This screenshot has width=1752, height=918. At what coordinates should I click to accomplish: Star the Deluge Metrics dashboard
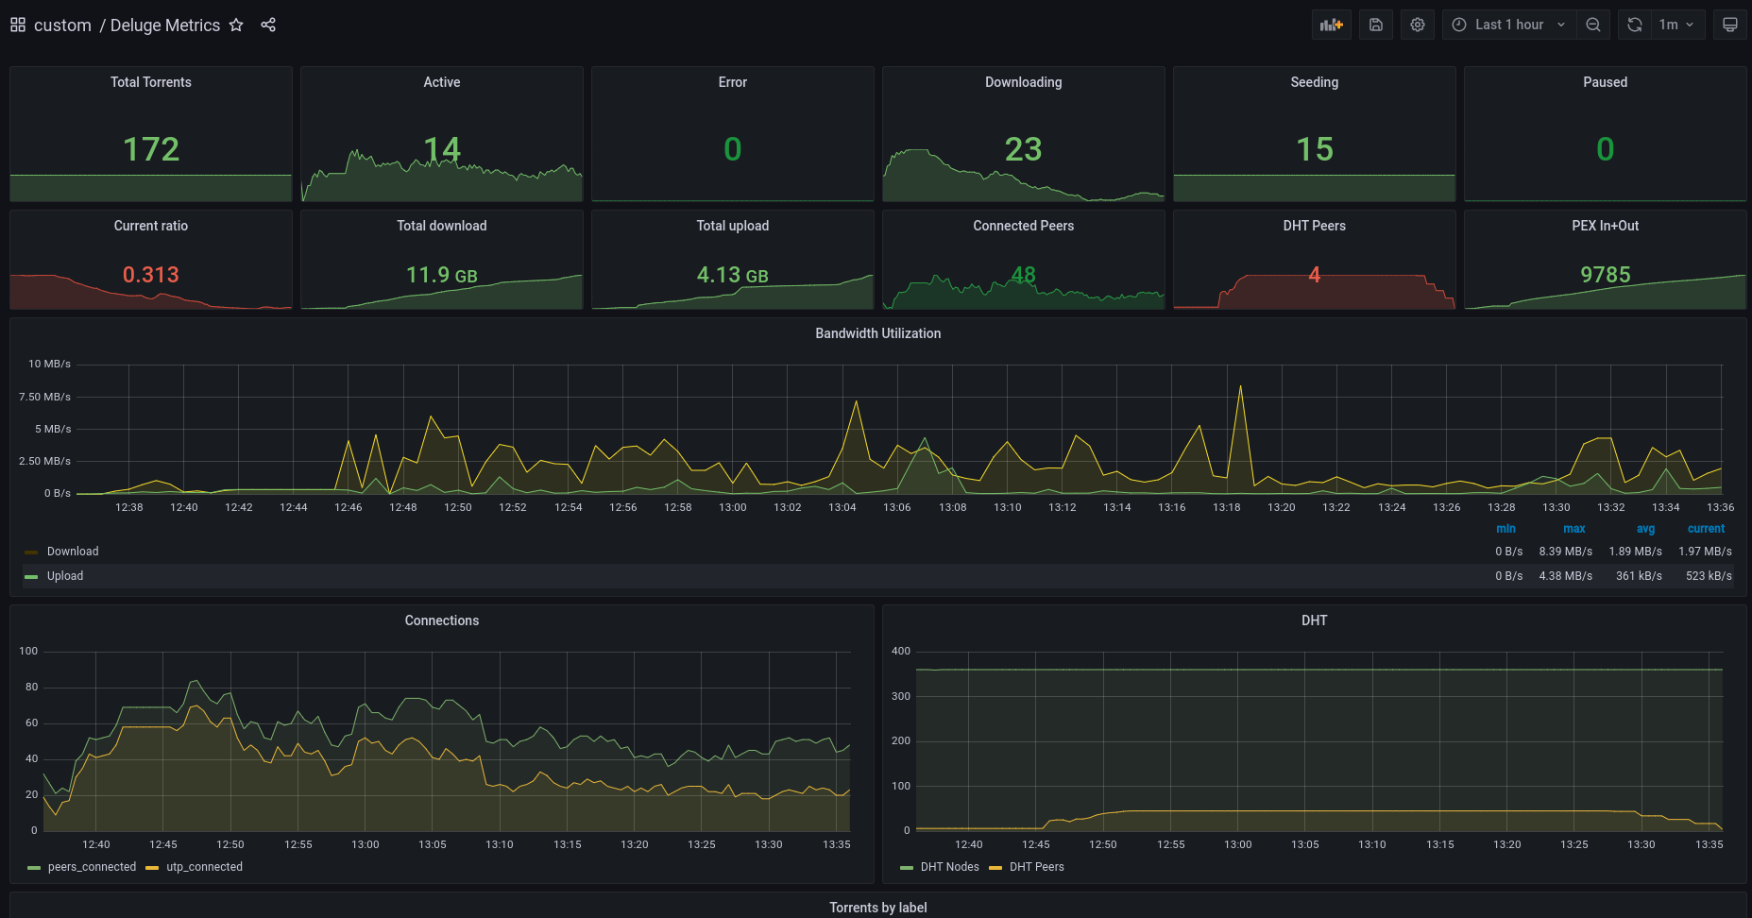click(x=236, y=25)
